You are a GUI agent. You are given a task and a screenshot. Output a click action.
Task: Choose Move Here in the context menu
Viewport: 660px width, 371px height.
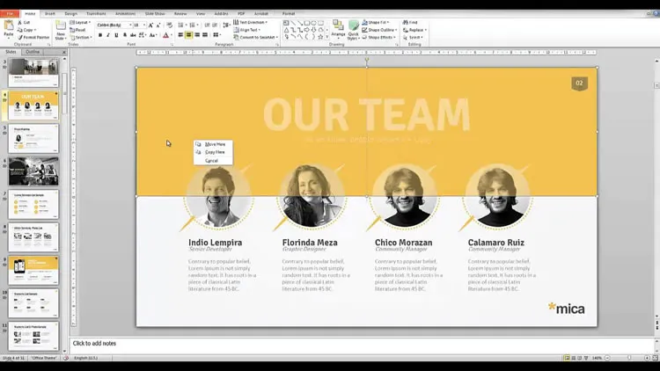point(213,144)
